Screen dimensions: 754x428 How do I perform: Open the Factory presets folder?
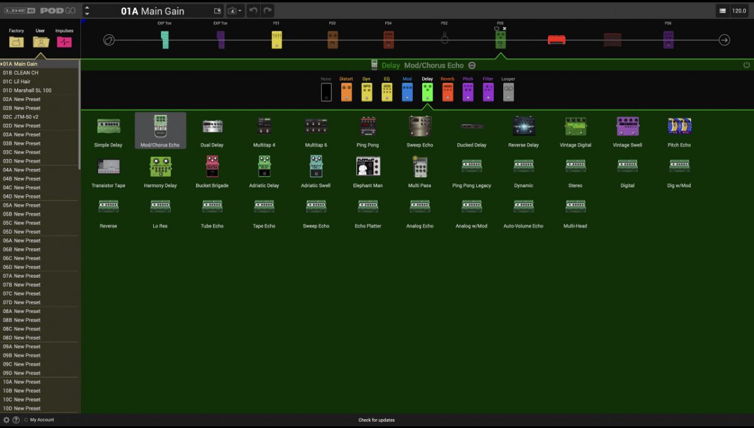coord(16,38)
